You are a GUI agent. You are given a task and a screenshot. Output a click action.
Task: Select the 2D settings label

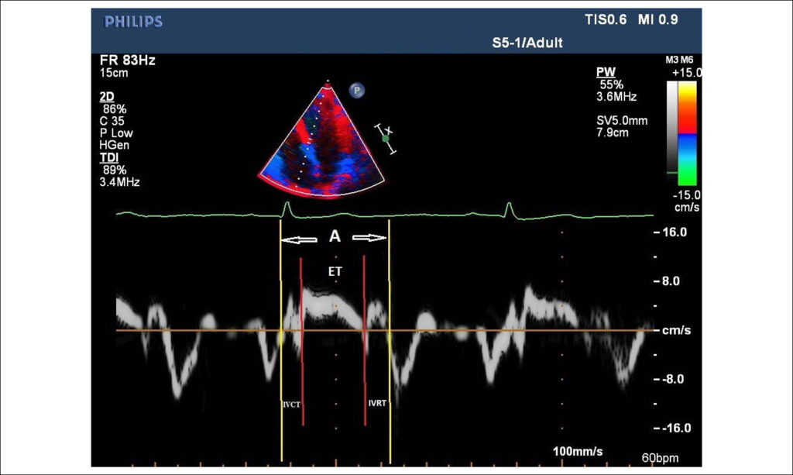pos(107,97)
